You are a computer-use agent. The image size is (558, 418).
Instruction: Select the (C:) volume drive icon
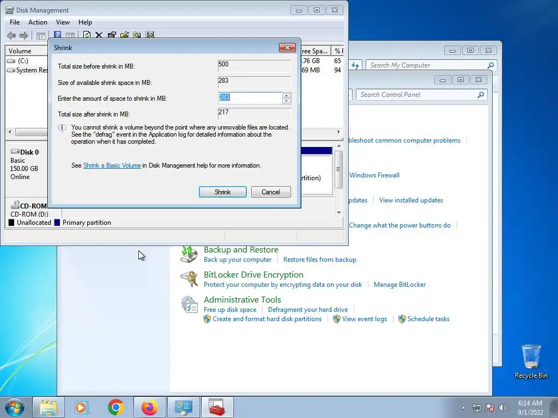tap(11, 61)
